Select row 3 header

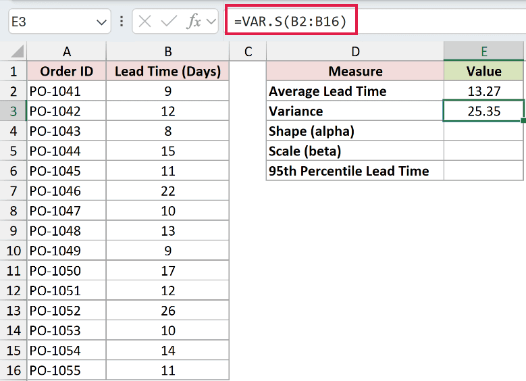(14, 111)
